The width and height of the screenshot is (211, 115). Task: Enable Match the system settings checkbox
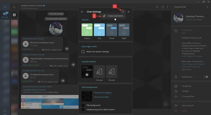[x=83, y=52]
